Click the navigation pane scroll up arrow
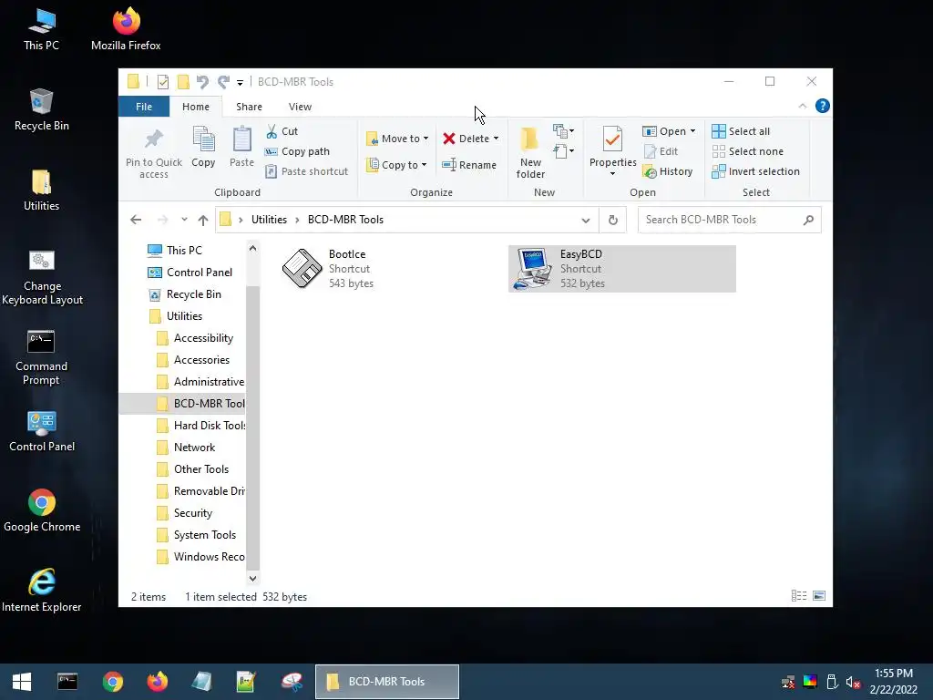The height and width of the screenshot is (700, 933). pos(253,249)
